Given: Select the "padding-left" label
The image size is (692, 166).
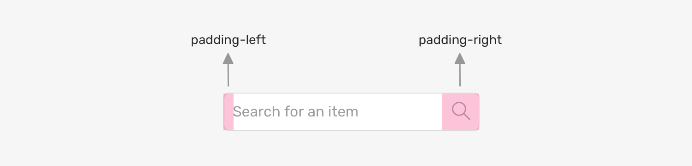Looking at the screenshot, I should 229,40.
